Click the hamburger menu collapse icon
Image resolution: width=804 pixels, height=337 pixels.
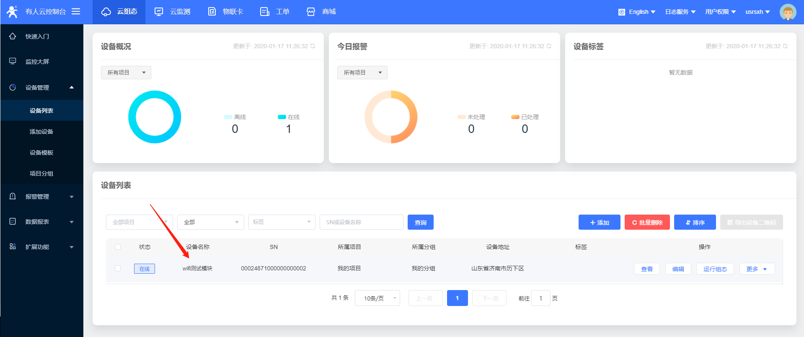(76, 11)
